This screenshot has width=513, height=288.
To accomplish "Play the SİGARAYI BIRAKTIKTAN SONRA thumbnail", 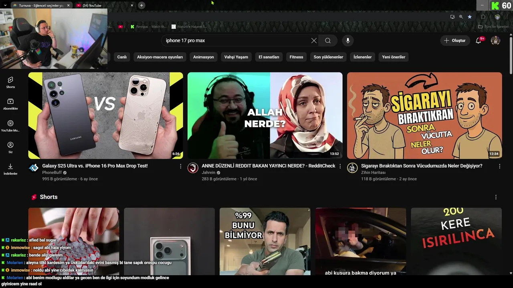I will pos(424,116).
